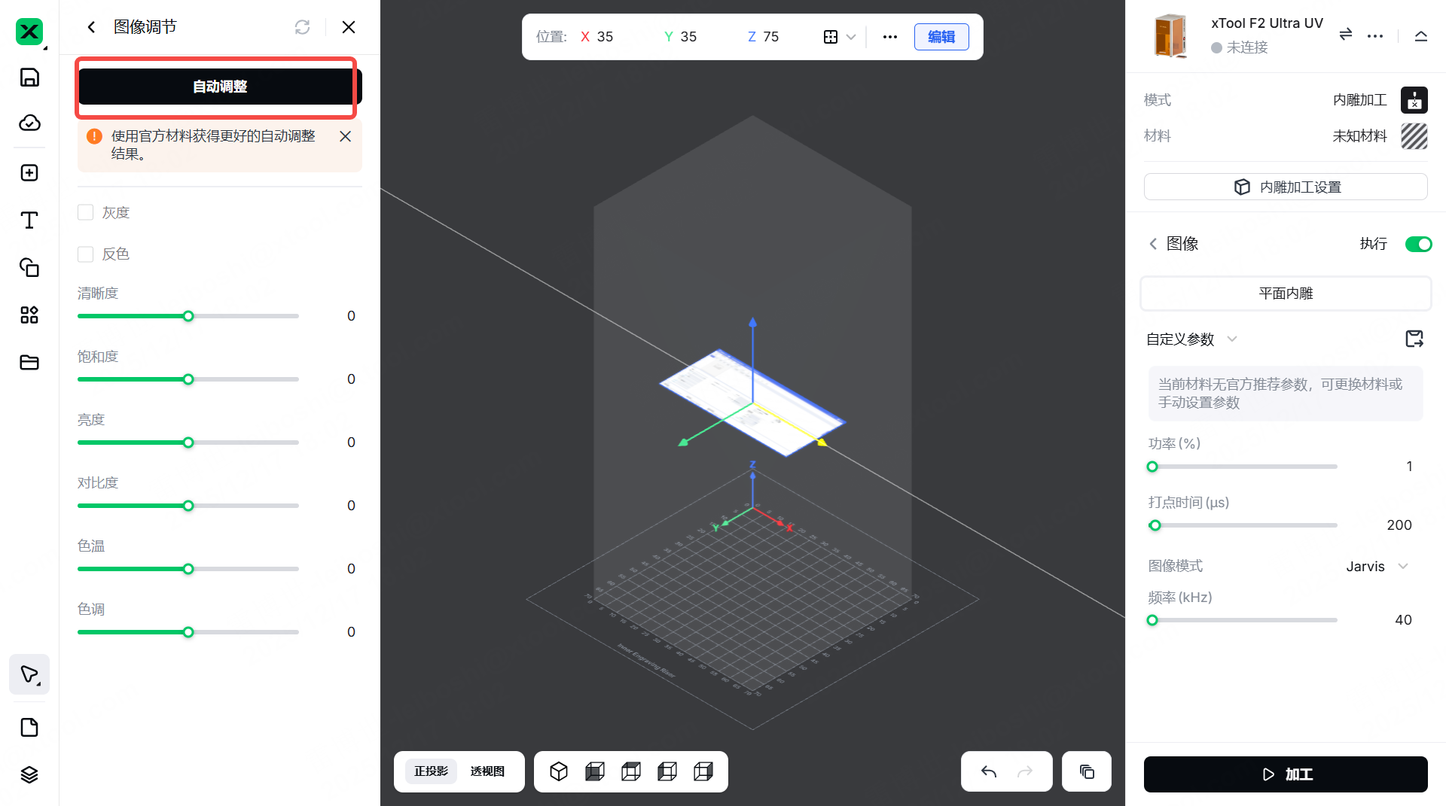Click the 自动调整 button
The width and height of the screenshot is (1446, 806).
pyautogui.click(x=220, y=87)
